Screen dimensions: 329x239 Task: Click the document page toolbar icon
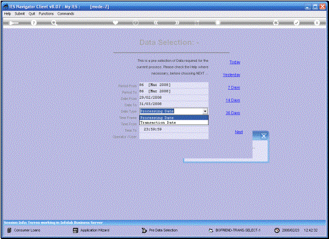coord(218,22)
